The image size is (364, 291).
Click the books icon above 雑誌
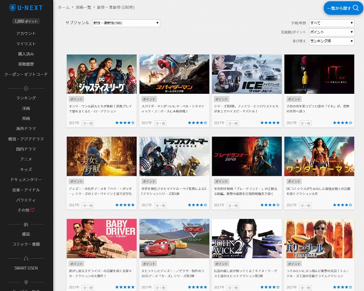tap(26, 224)
